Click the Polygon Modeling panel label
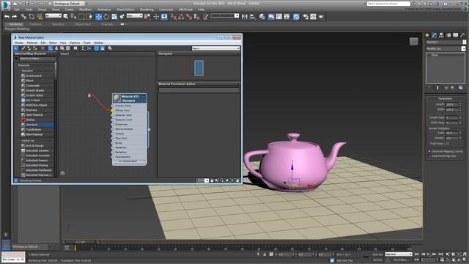 (x=17, y=29)
